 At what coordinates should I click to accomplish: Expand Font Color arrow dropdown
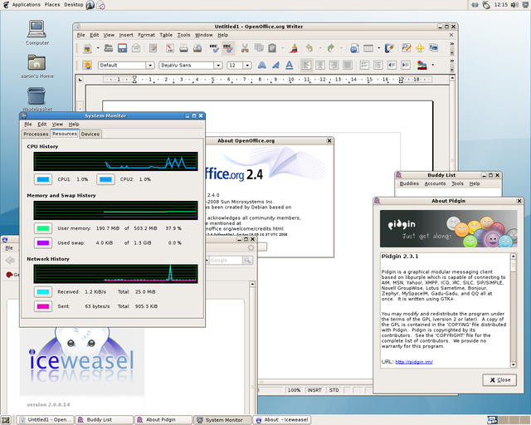coord(432,65)
